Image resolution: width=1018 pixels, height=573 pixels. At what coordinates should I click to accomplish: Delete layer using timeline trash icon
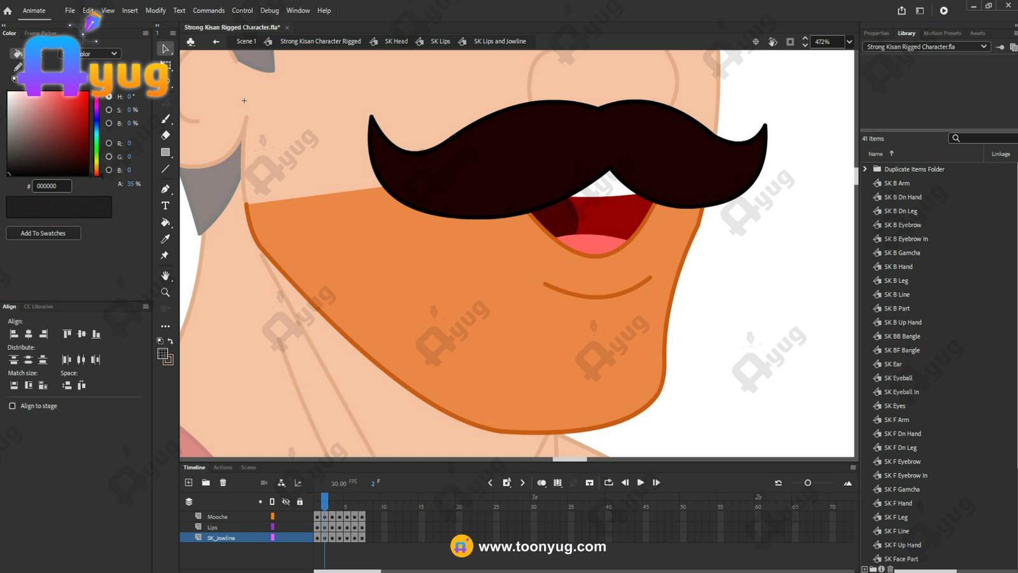(x=223, y=483)
